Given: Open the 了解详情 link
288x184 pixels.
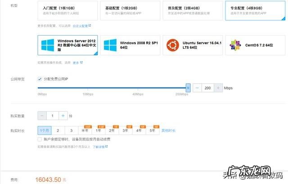Looking at the screenshot, I should (100, 147).
